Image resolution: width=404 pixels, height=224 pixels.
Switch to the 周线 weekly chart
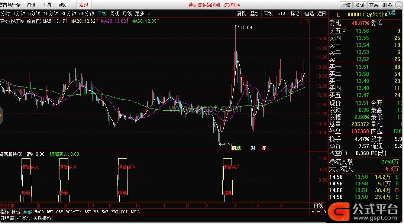tap(114, 13)
